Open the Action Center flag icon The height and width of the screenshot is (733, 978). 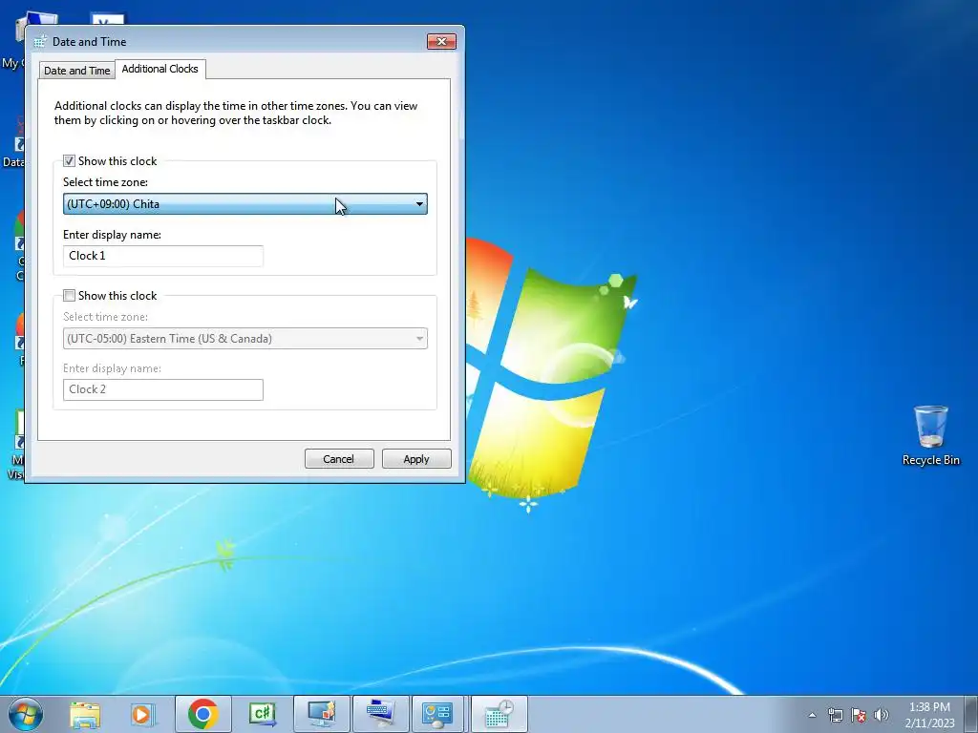coord(859,715)
